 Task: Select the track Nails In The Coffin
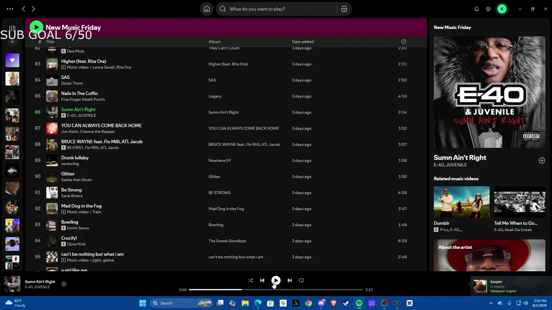click(79, 93)
